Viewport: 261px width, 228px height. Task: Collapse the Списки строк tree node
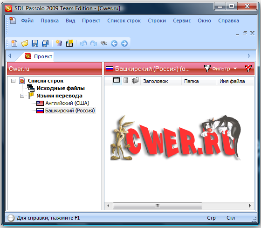13,81
